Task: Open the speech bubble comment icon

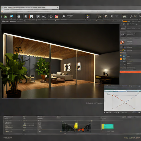Action: point(64,17)
